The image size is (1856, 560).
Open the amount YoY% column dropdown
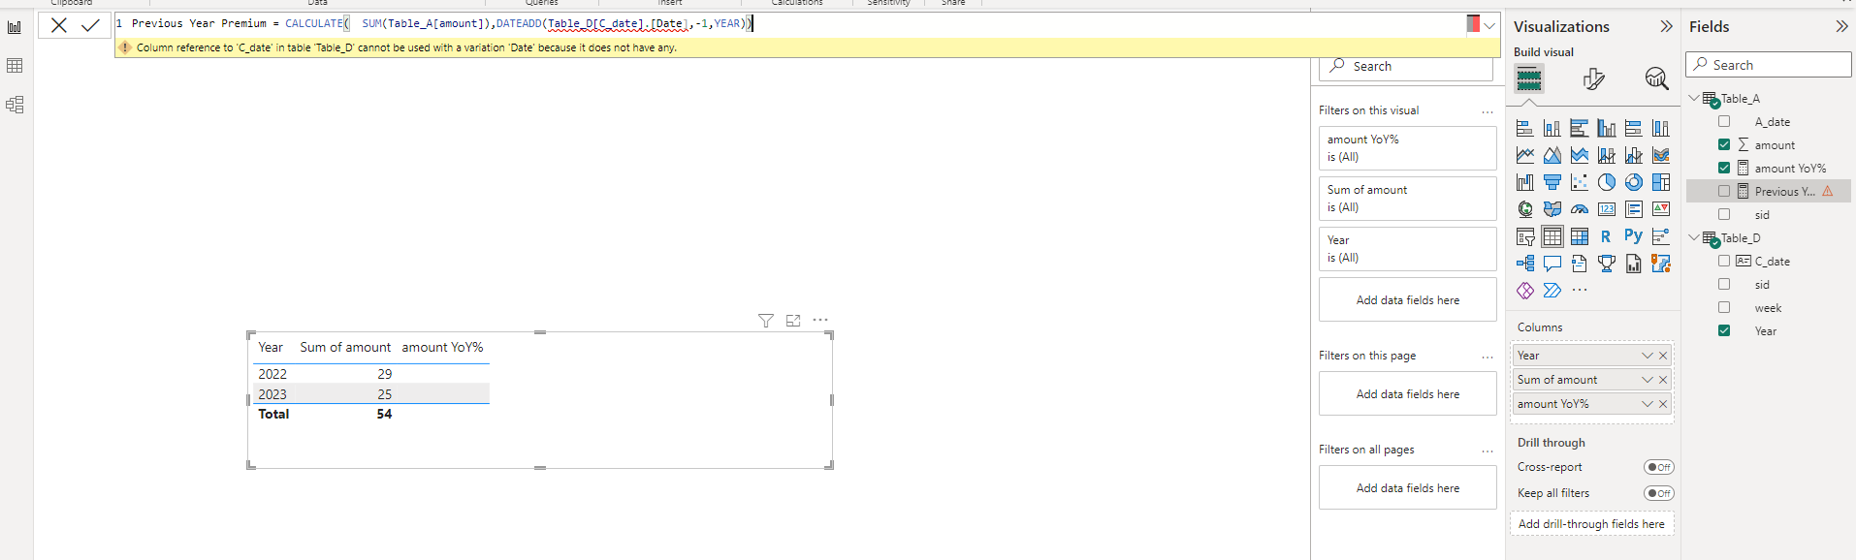1647,404
